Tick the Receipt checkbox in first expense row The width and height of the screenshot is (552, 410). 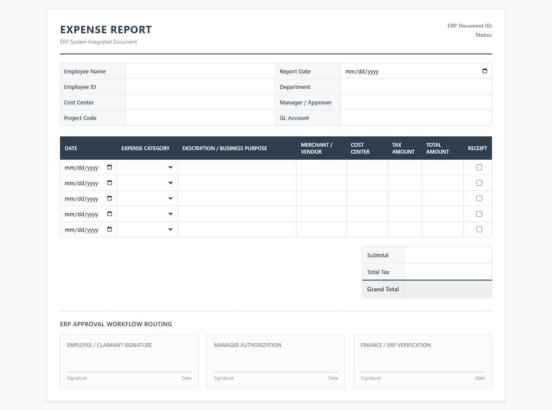pos(479,167)
